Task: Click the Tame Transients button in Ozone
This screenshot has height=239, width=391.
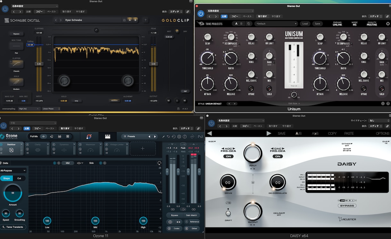Action: pos(13,227)
